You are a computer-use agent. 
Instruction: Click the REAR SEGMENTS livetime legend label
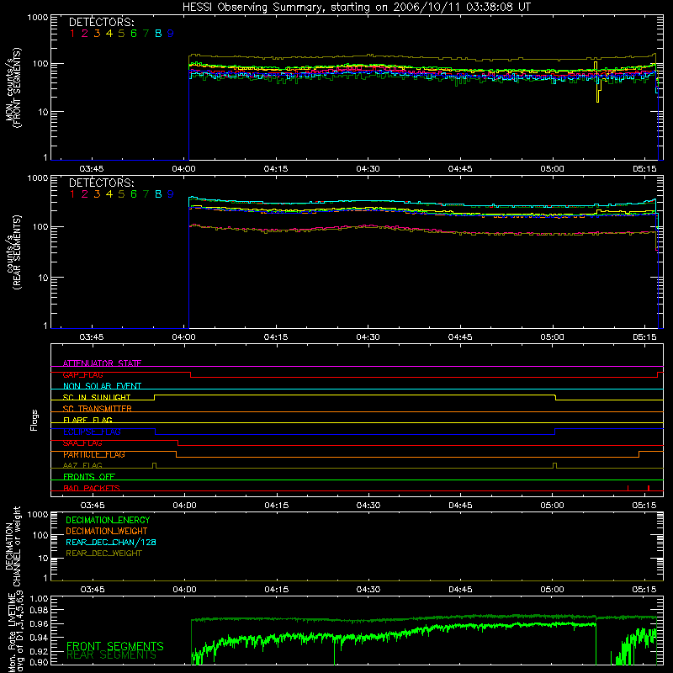(x=111, y=655)
